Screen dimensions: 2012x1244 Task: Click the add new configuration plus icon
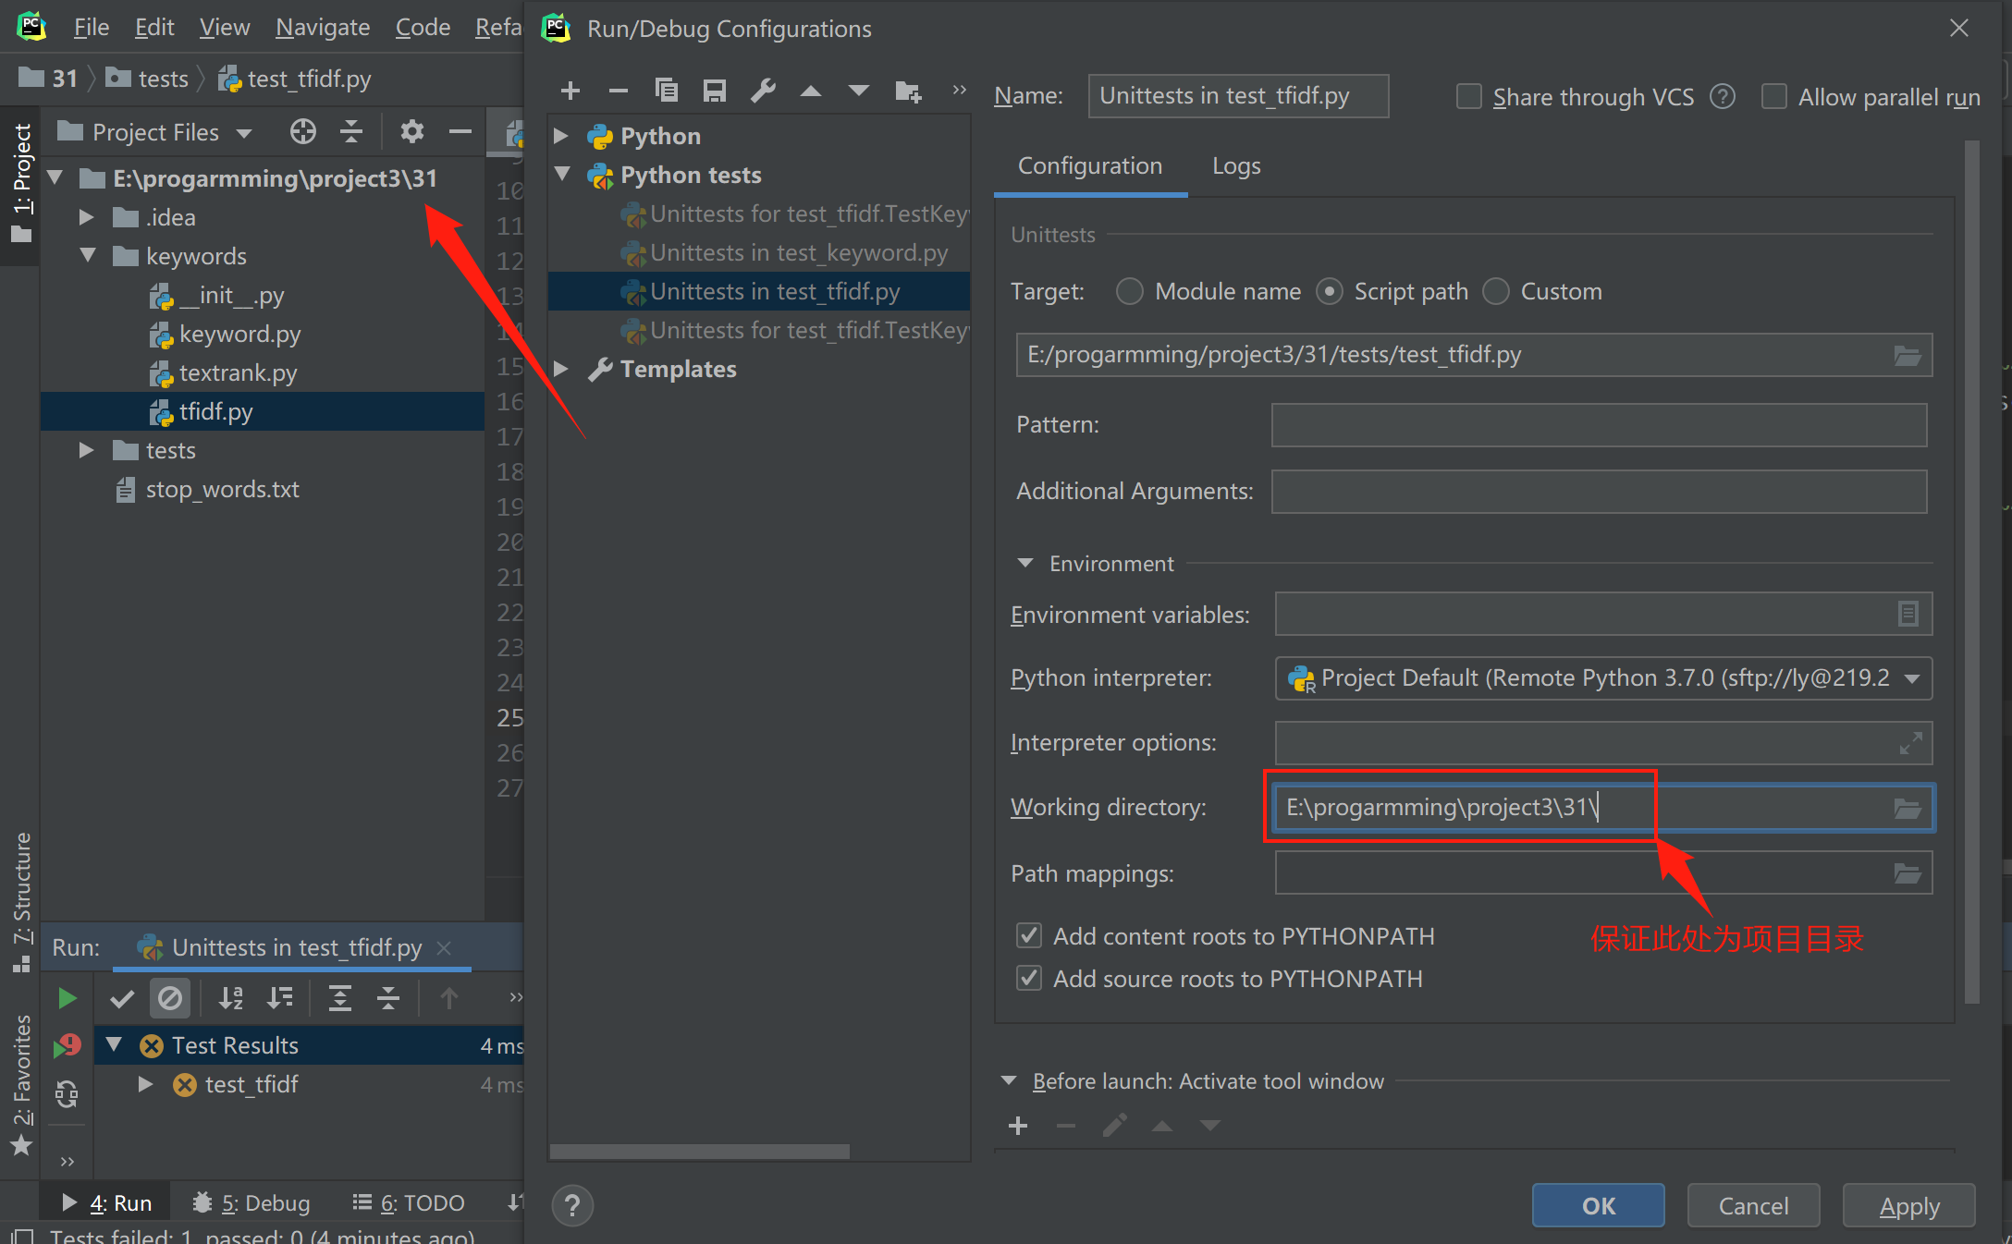click(x=570, y=91)
